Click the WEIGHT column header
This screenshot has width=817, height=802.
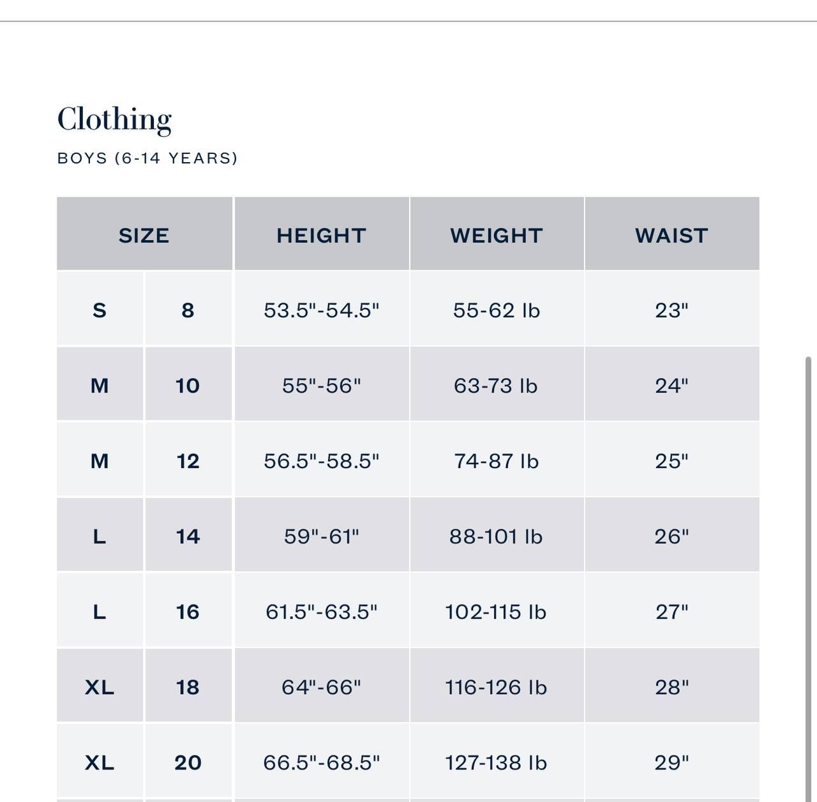point(497,235)
